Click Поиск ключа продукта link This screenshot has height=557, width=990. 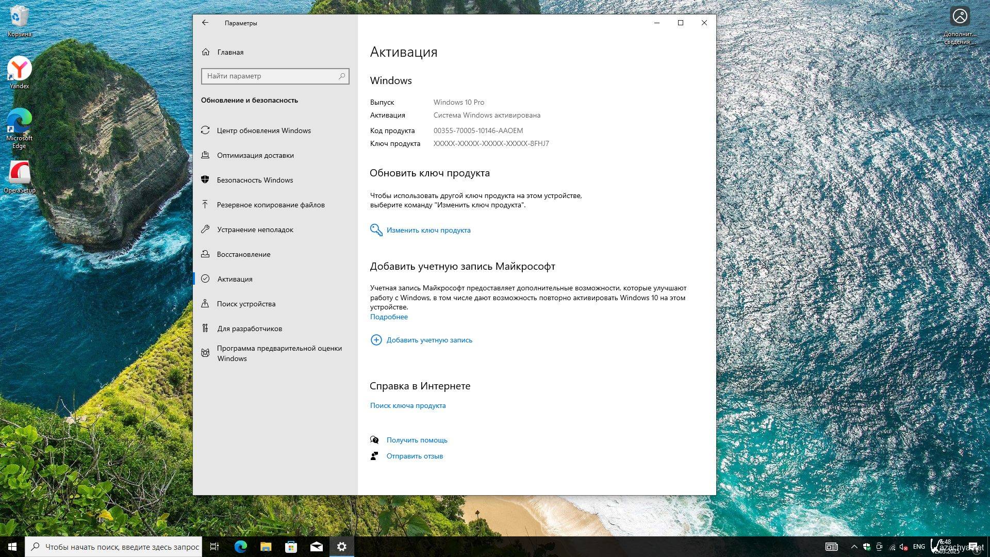(408, 406)
